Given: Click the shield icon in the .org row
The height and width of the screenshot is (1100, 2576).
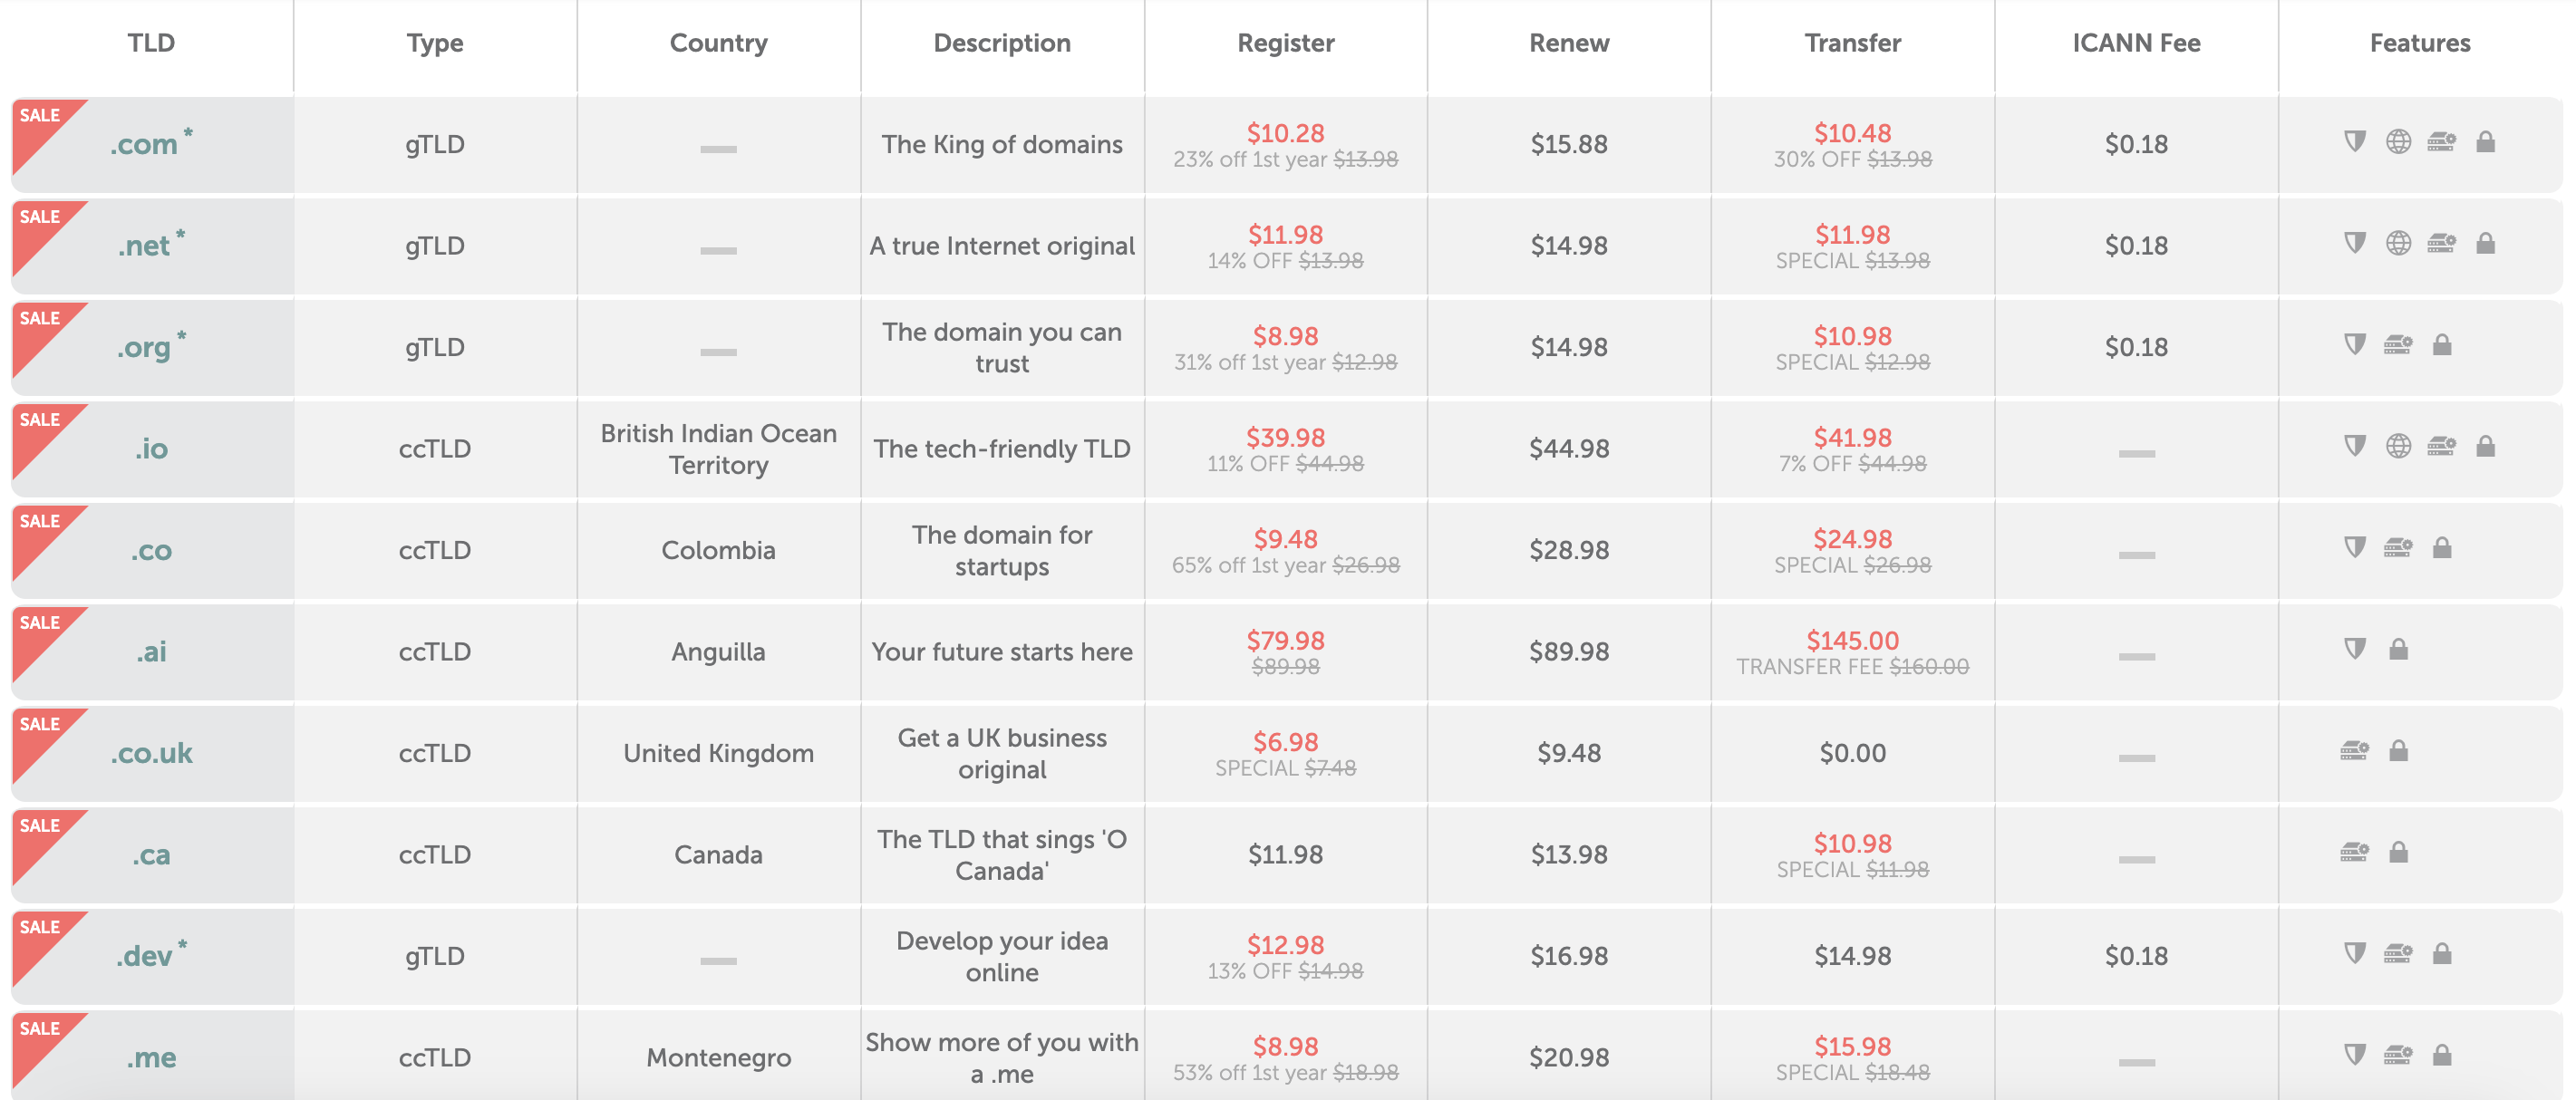Looking at the screenshot, I should pyautogui.click(x=2355, y=345).
